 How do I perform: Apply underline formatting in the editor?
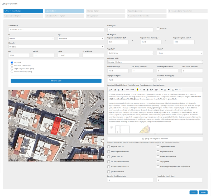[119, 90]
